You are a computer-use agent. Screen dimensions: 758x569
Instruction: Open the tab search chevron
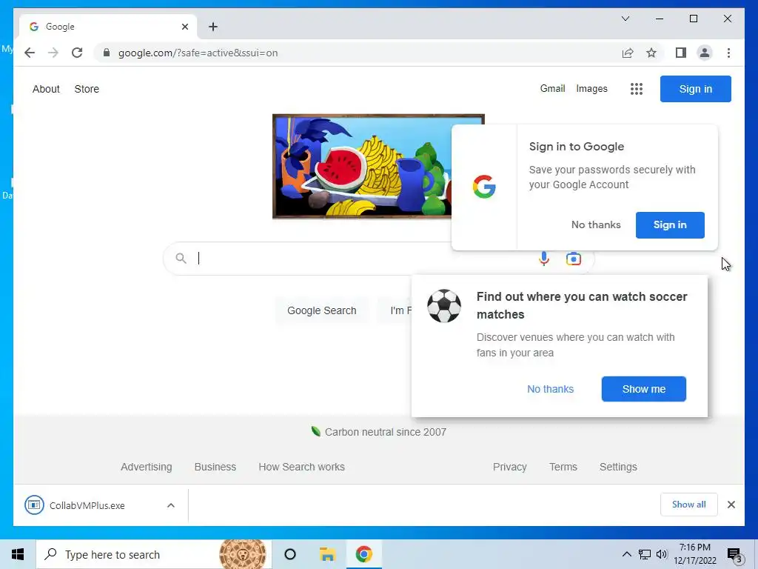click(625, 19)
